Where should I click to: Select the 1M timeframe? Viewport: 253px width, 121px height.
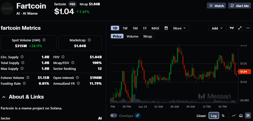click(x=135, y=28)
